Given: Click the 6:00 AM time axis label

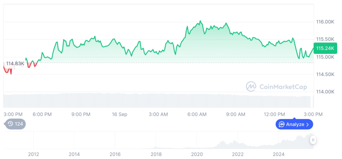Looking at the screenshot, I should [x=197, y=114].
